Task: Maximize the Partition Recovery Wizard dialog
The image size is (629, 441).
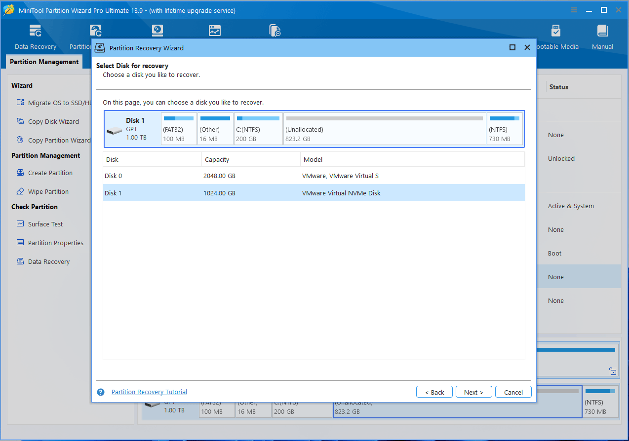Action: (512, 47)
